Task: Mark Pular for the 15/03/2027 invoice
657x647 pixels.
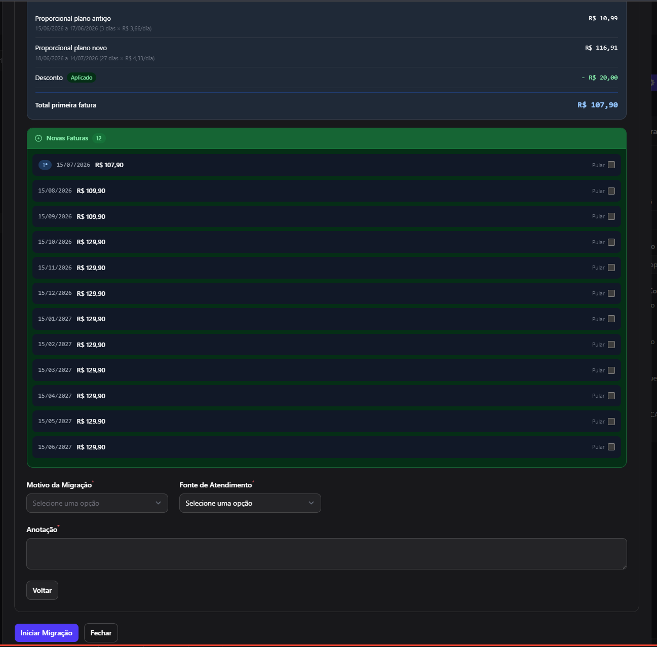Action: coord(611,370)
